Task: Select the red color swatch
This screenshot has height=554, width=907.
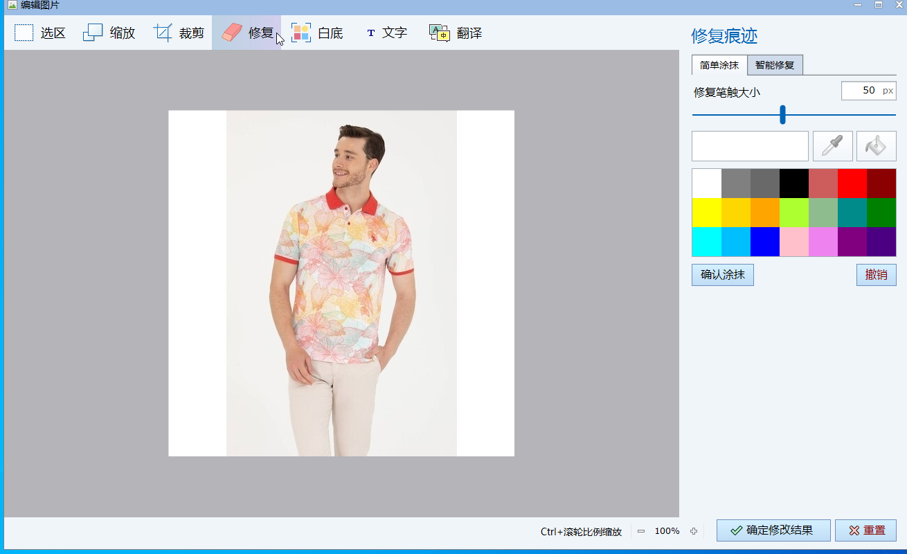Action: (x=851, y=183)
